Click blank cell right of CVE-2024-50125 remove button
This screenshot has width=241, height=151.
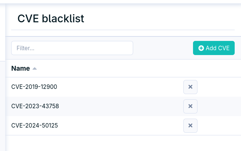[219, 126]
